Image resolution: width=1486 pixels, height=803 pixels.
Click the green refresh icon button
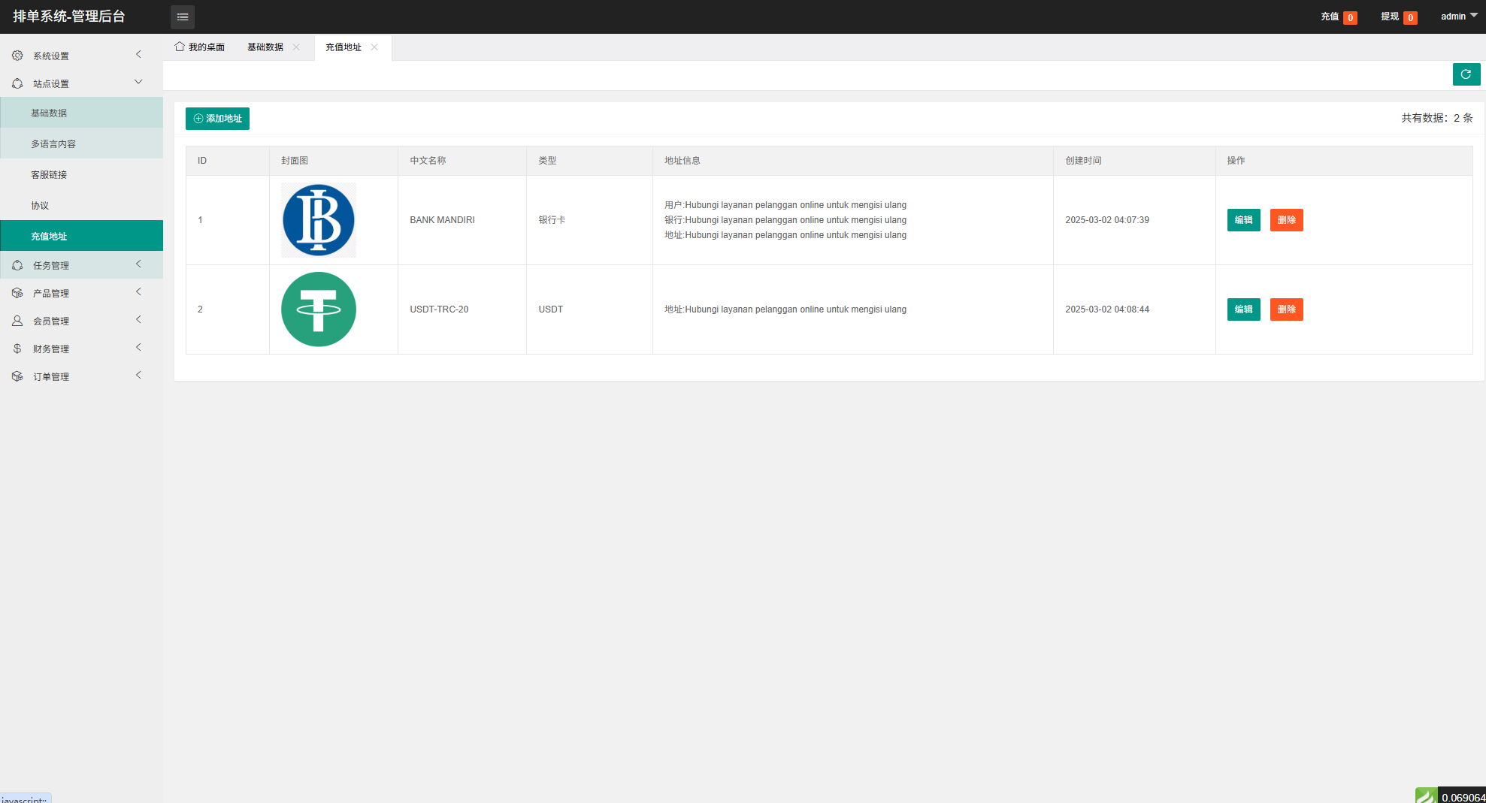pyautogui.click(x=1466, y=74)
